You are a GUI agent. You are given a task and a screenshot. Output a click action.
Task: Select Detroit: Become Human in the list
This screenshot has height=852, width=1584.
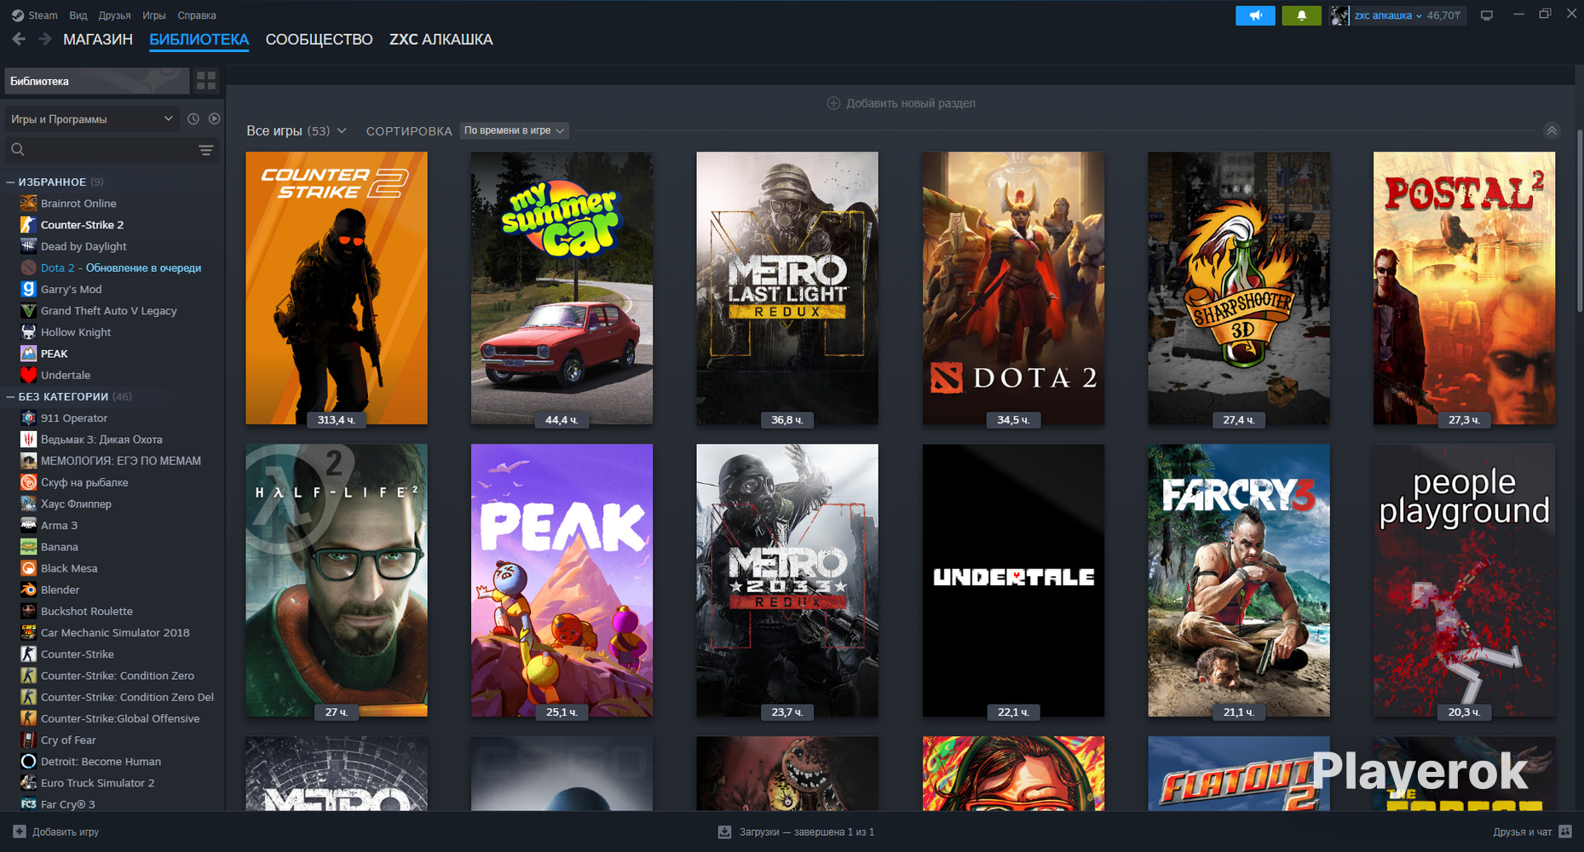coord(101,762)
